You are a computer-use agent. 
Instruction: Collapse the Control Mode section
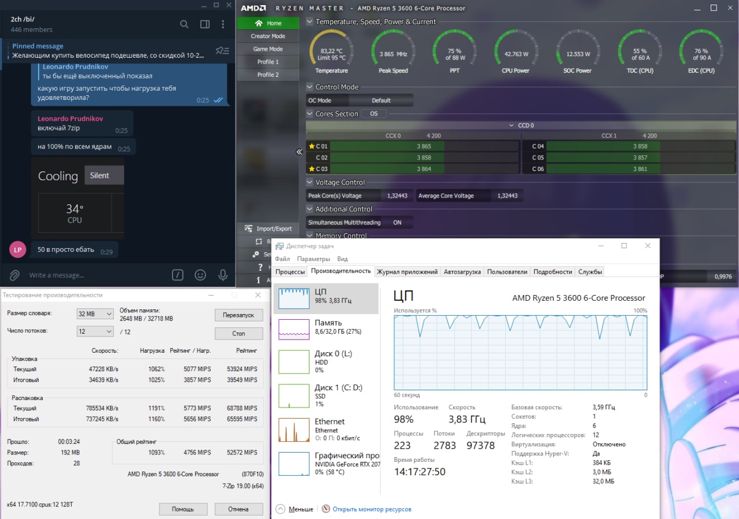click(x=310, y=87)
